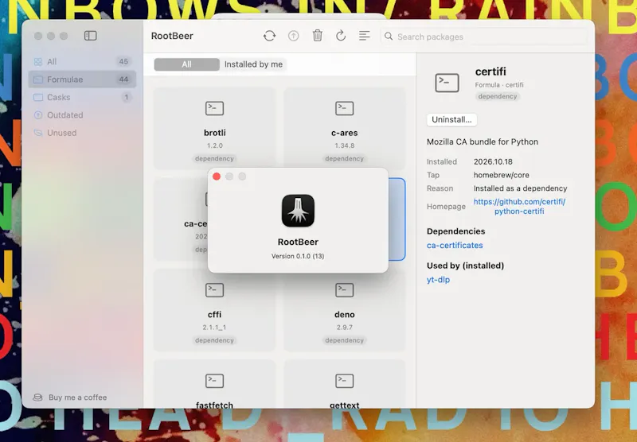
Task: Click Mozilla CA bundle for Python description
Action: coord(483,142)
